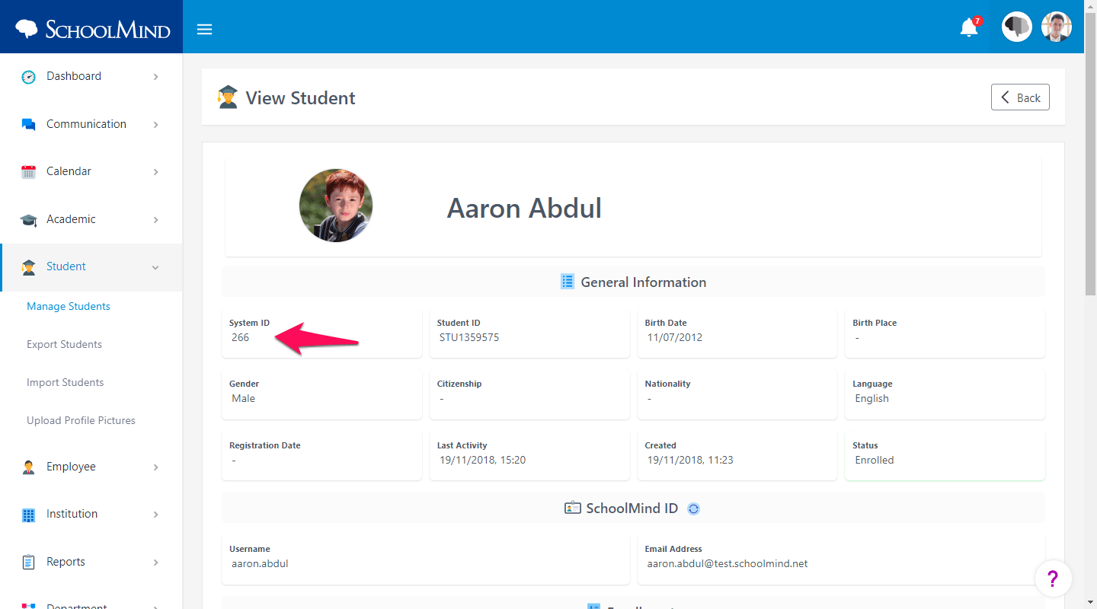Expand the Academic menu chevron
1097x609 pixels.
click(155, 220)
